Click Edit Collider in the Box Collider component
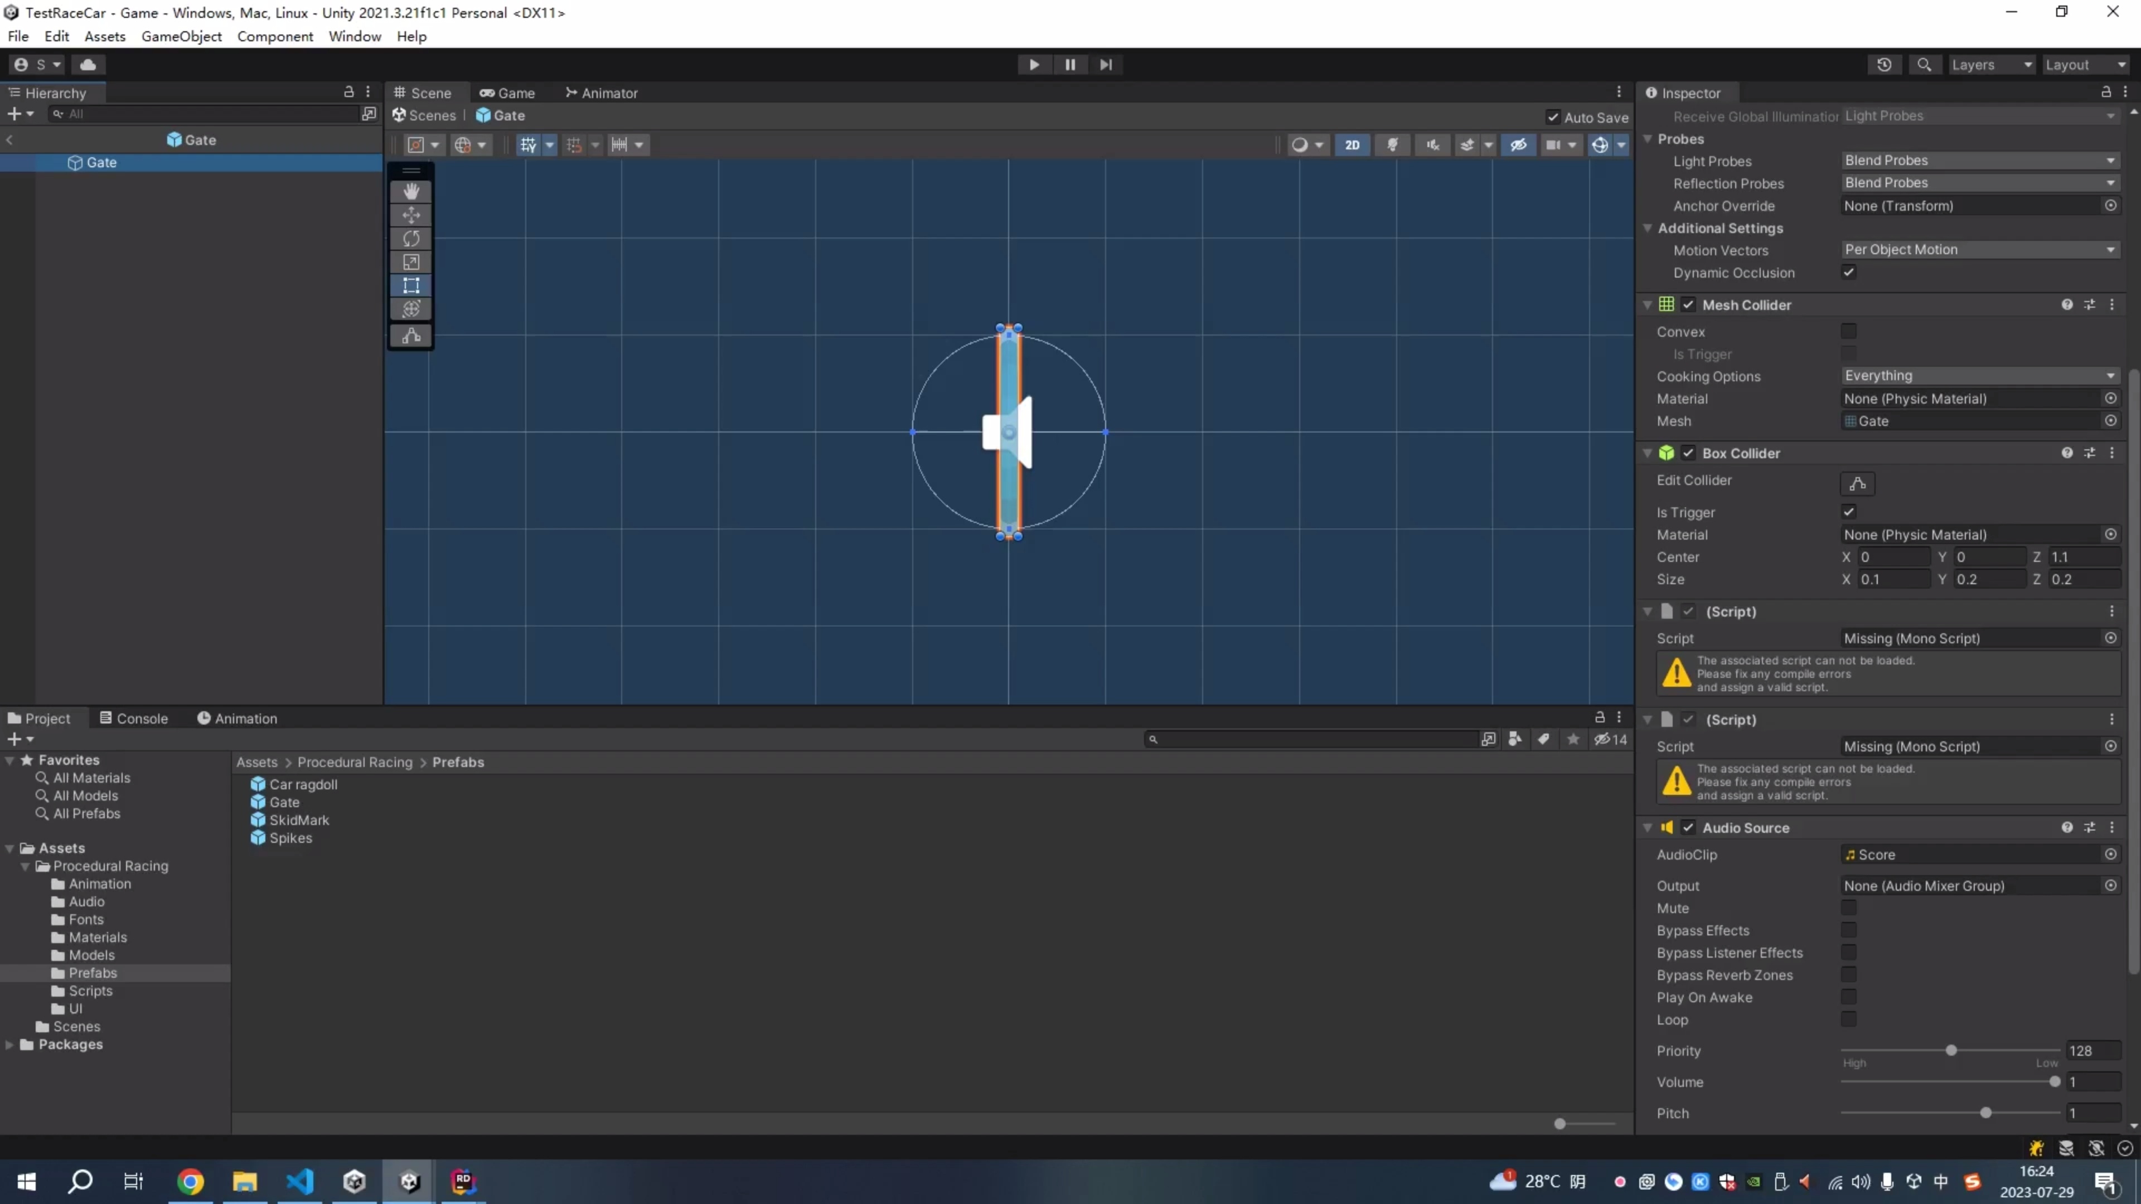2141x1204 pixels. click(x=1858, y=484)
